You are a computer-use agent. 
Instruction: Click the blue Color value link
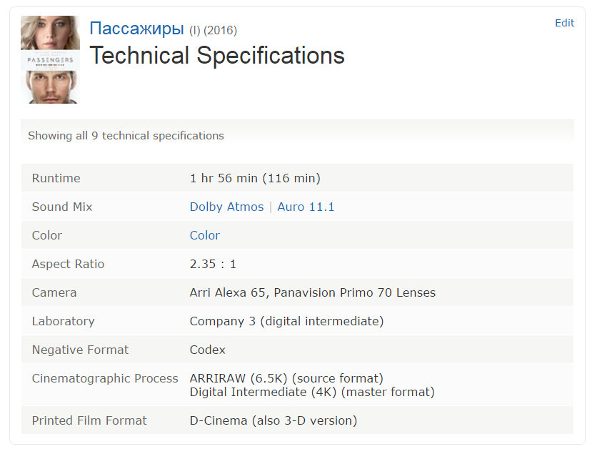(205, 235)
